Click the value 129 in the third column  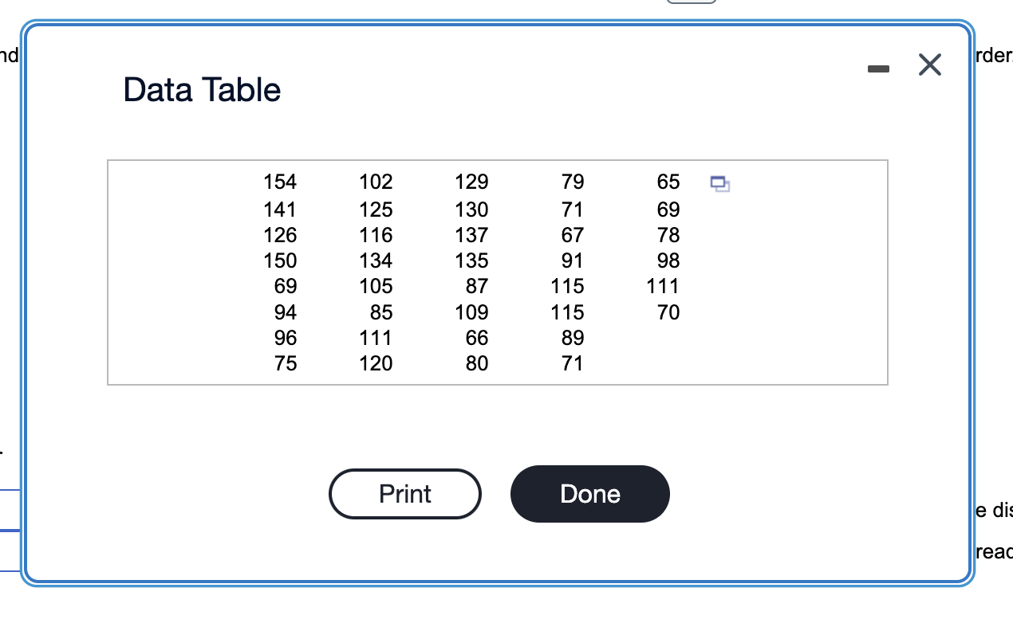coord(471,182)
